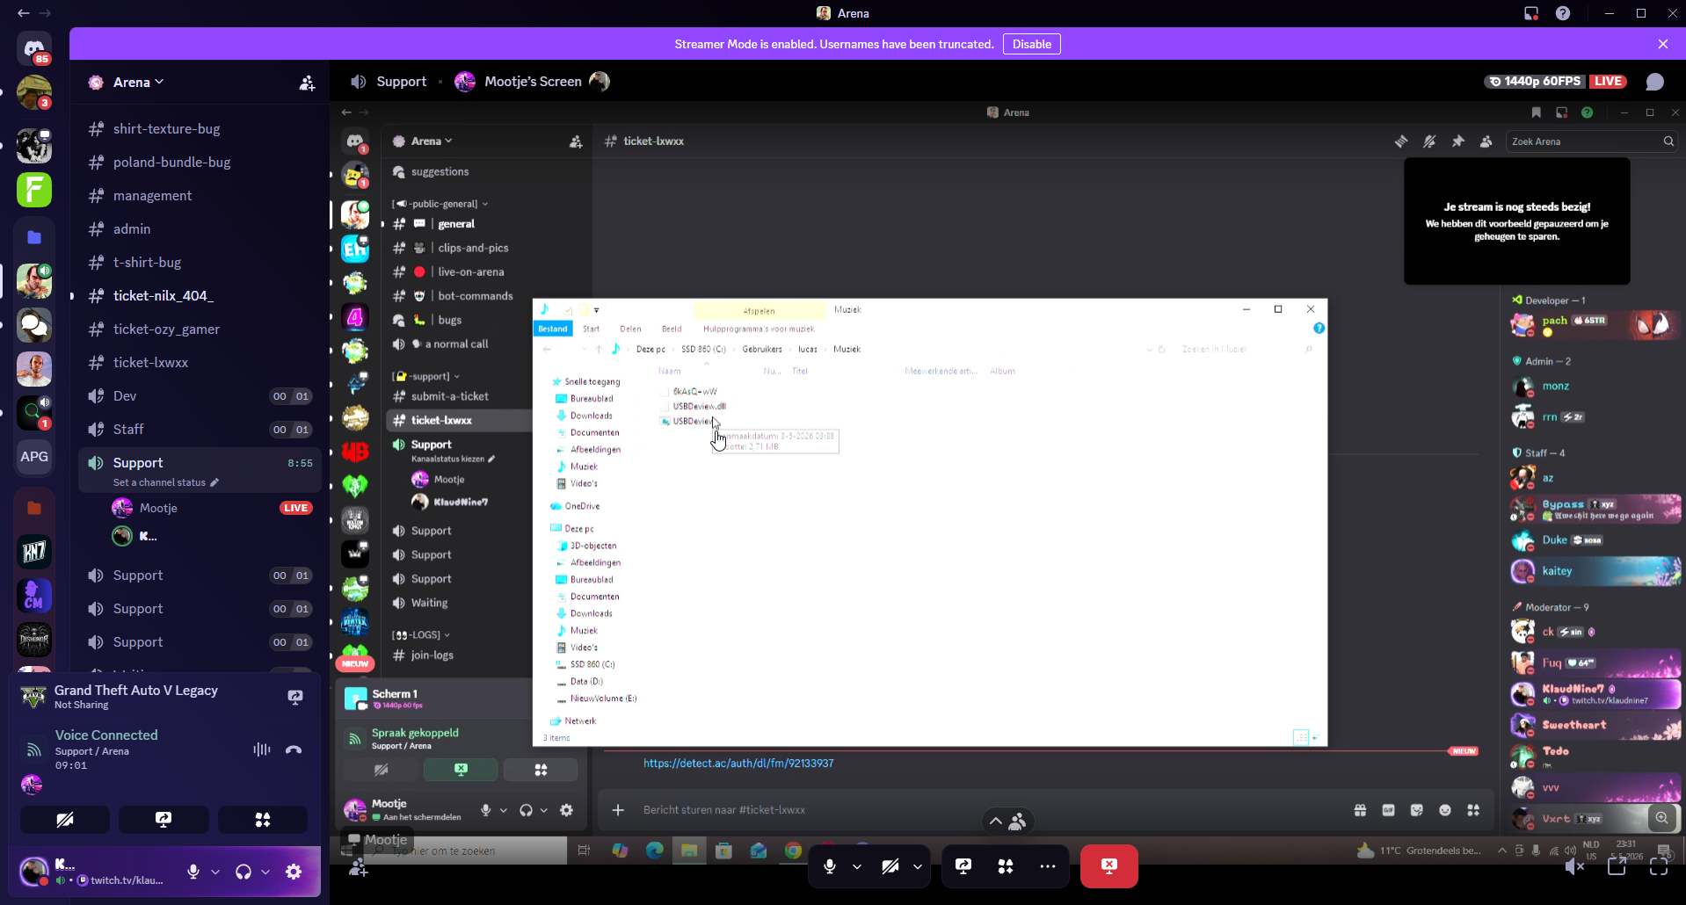Screen dimensions: 1686x905
Task: Pop out the stream window
Action: [1617, 866]
